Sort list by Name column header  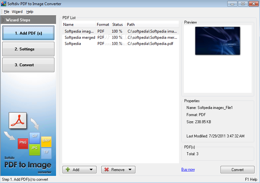pyautogui.click(x=79, y=25)
